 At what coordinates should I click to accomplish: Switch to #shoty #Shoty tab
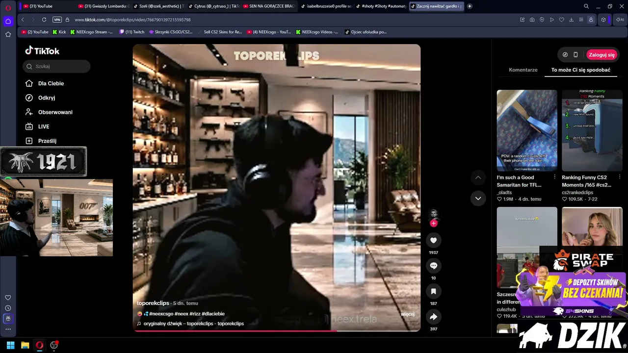pyautogui.click(x=380, y=6)
